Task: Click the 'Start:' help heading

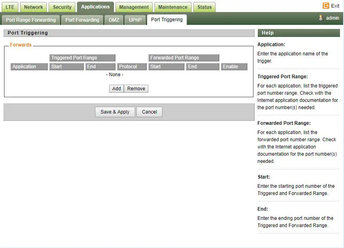Action: 264,177
